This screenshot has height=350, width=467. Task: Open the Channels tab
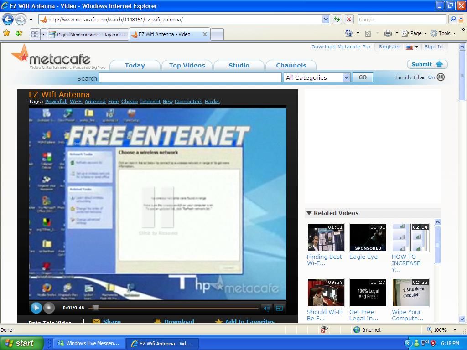click(291, 65)
